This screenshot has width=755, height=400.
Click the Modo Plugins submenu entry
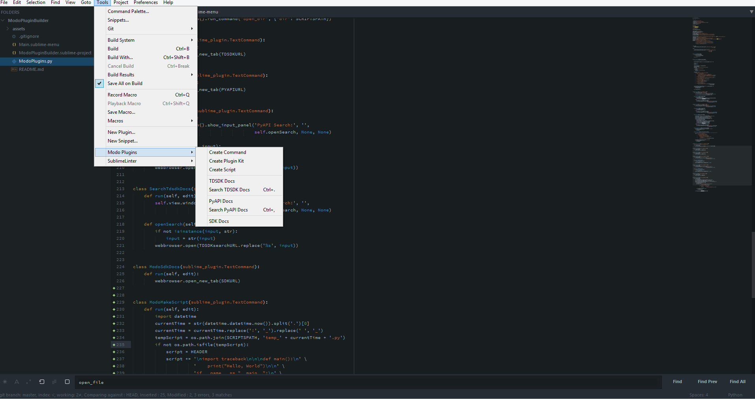[x=146, y=152]
